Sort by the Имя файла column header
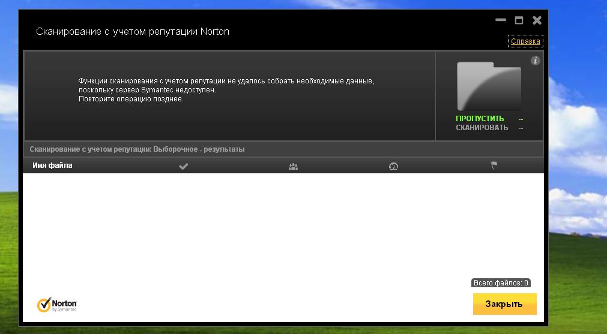Image resolution: width=607 pixels, height=334 pixels. tap(52, 166)
